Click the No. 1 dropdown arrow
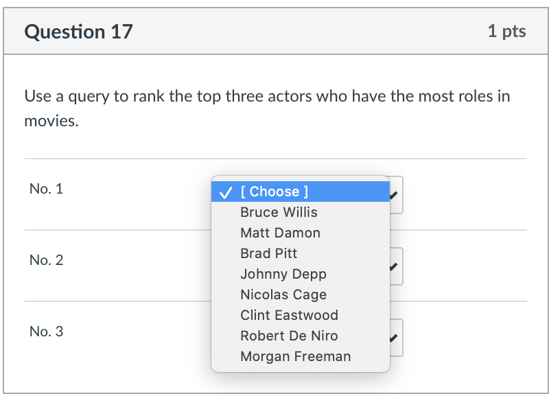 point(395,194)
